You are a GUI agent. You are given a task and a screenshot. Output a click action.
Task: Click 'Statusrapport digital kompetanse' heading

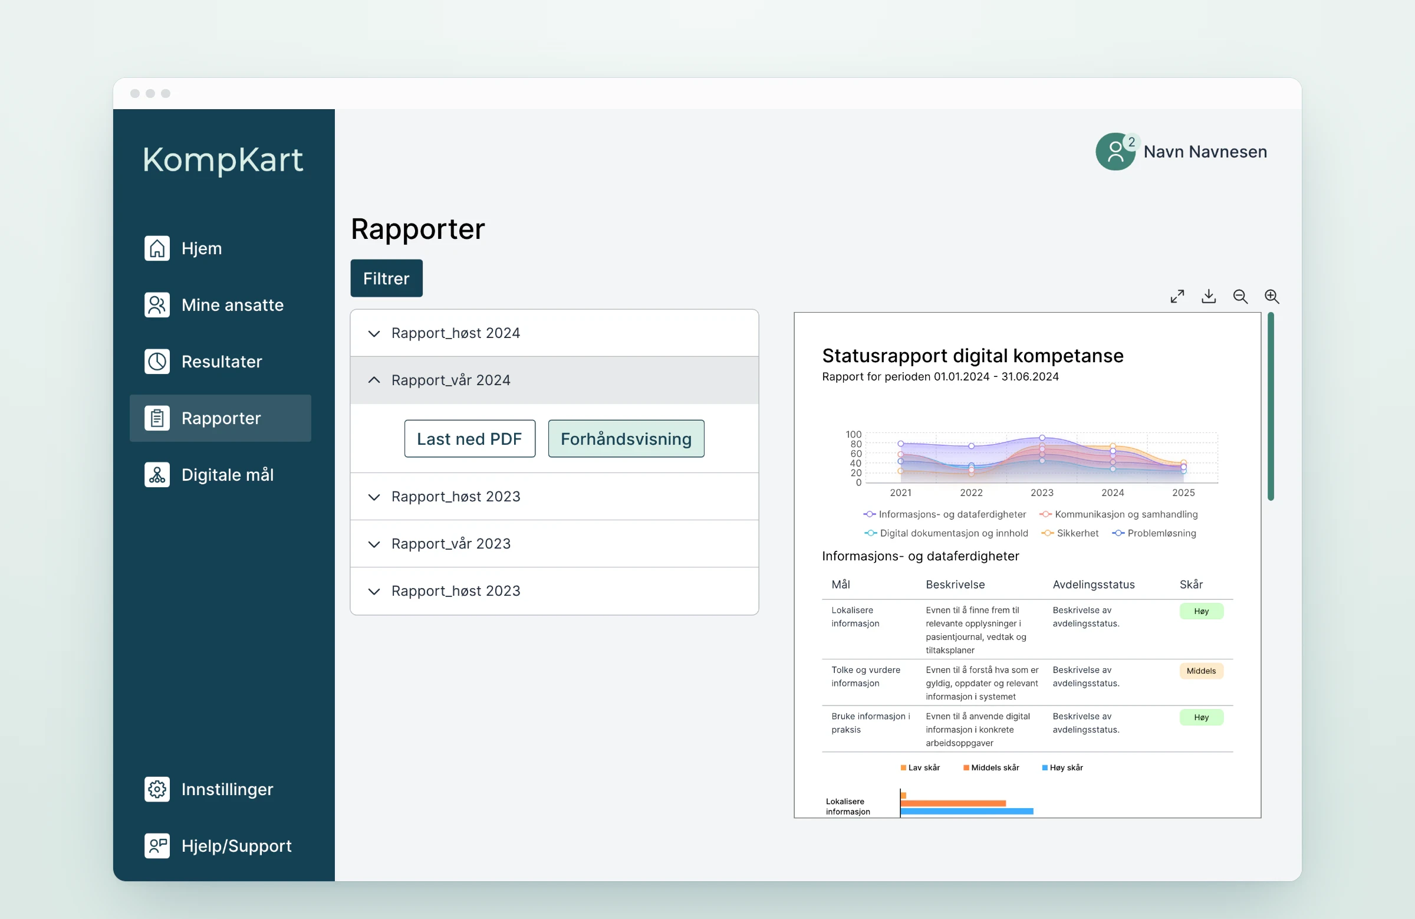(973, 356)
